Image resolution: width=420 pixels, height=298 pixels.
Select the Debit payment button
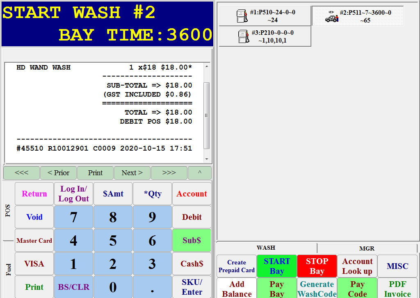[x=192, y=217]
